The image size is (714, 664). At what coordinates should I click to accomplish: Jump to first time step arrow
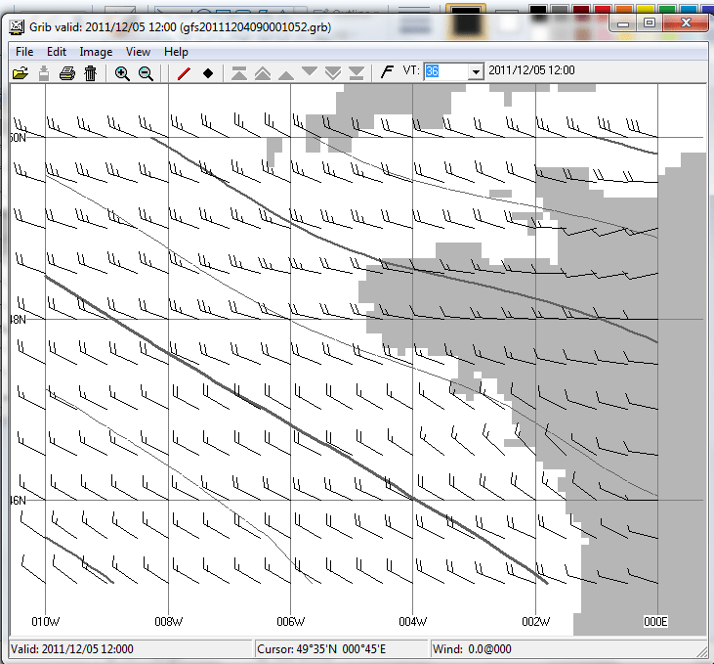point(239,73)
